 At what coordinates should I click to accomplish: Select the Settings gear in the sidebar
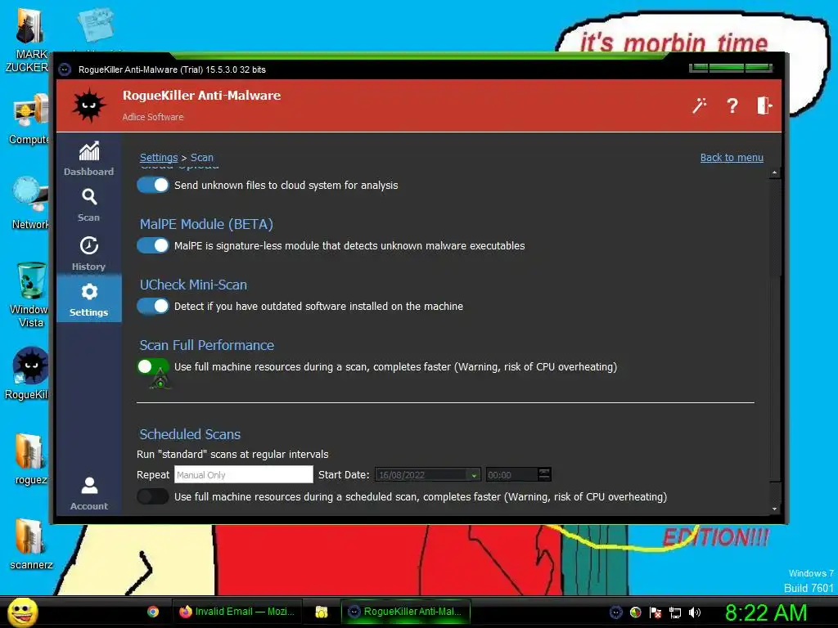(88, 299)
